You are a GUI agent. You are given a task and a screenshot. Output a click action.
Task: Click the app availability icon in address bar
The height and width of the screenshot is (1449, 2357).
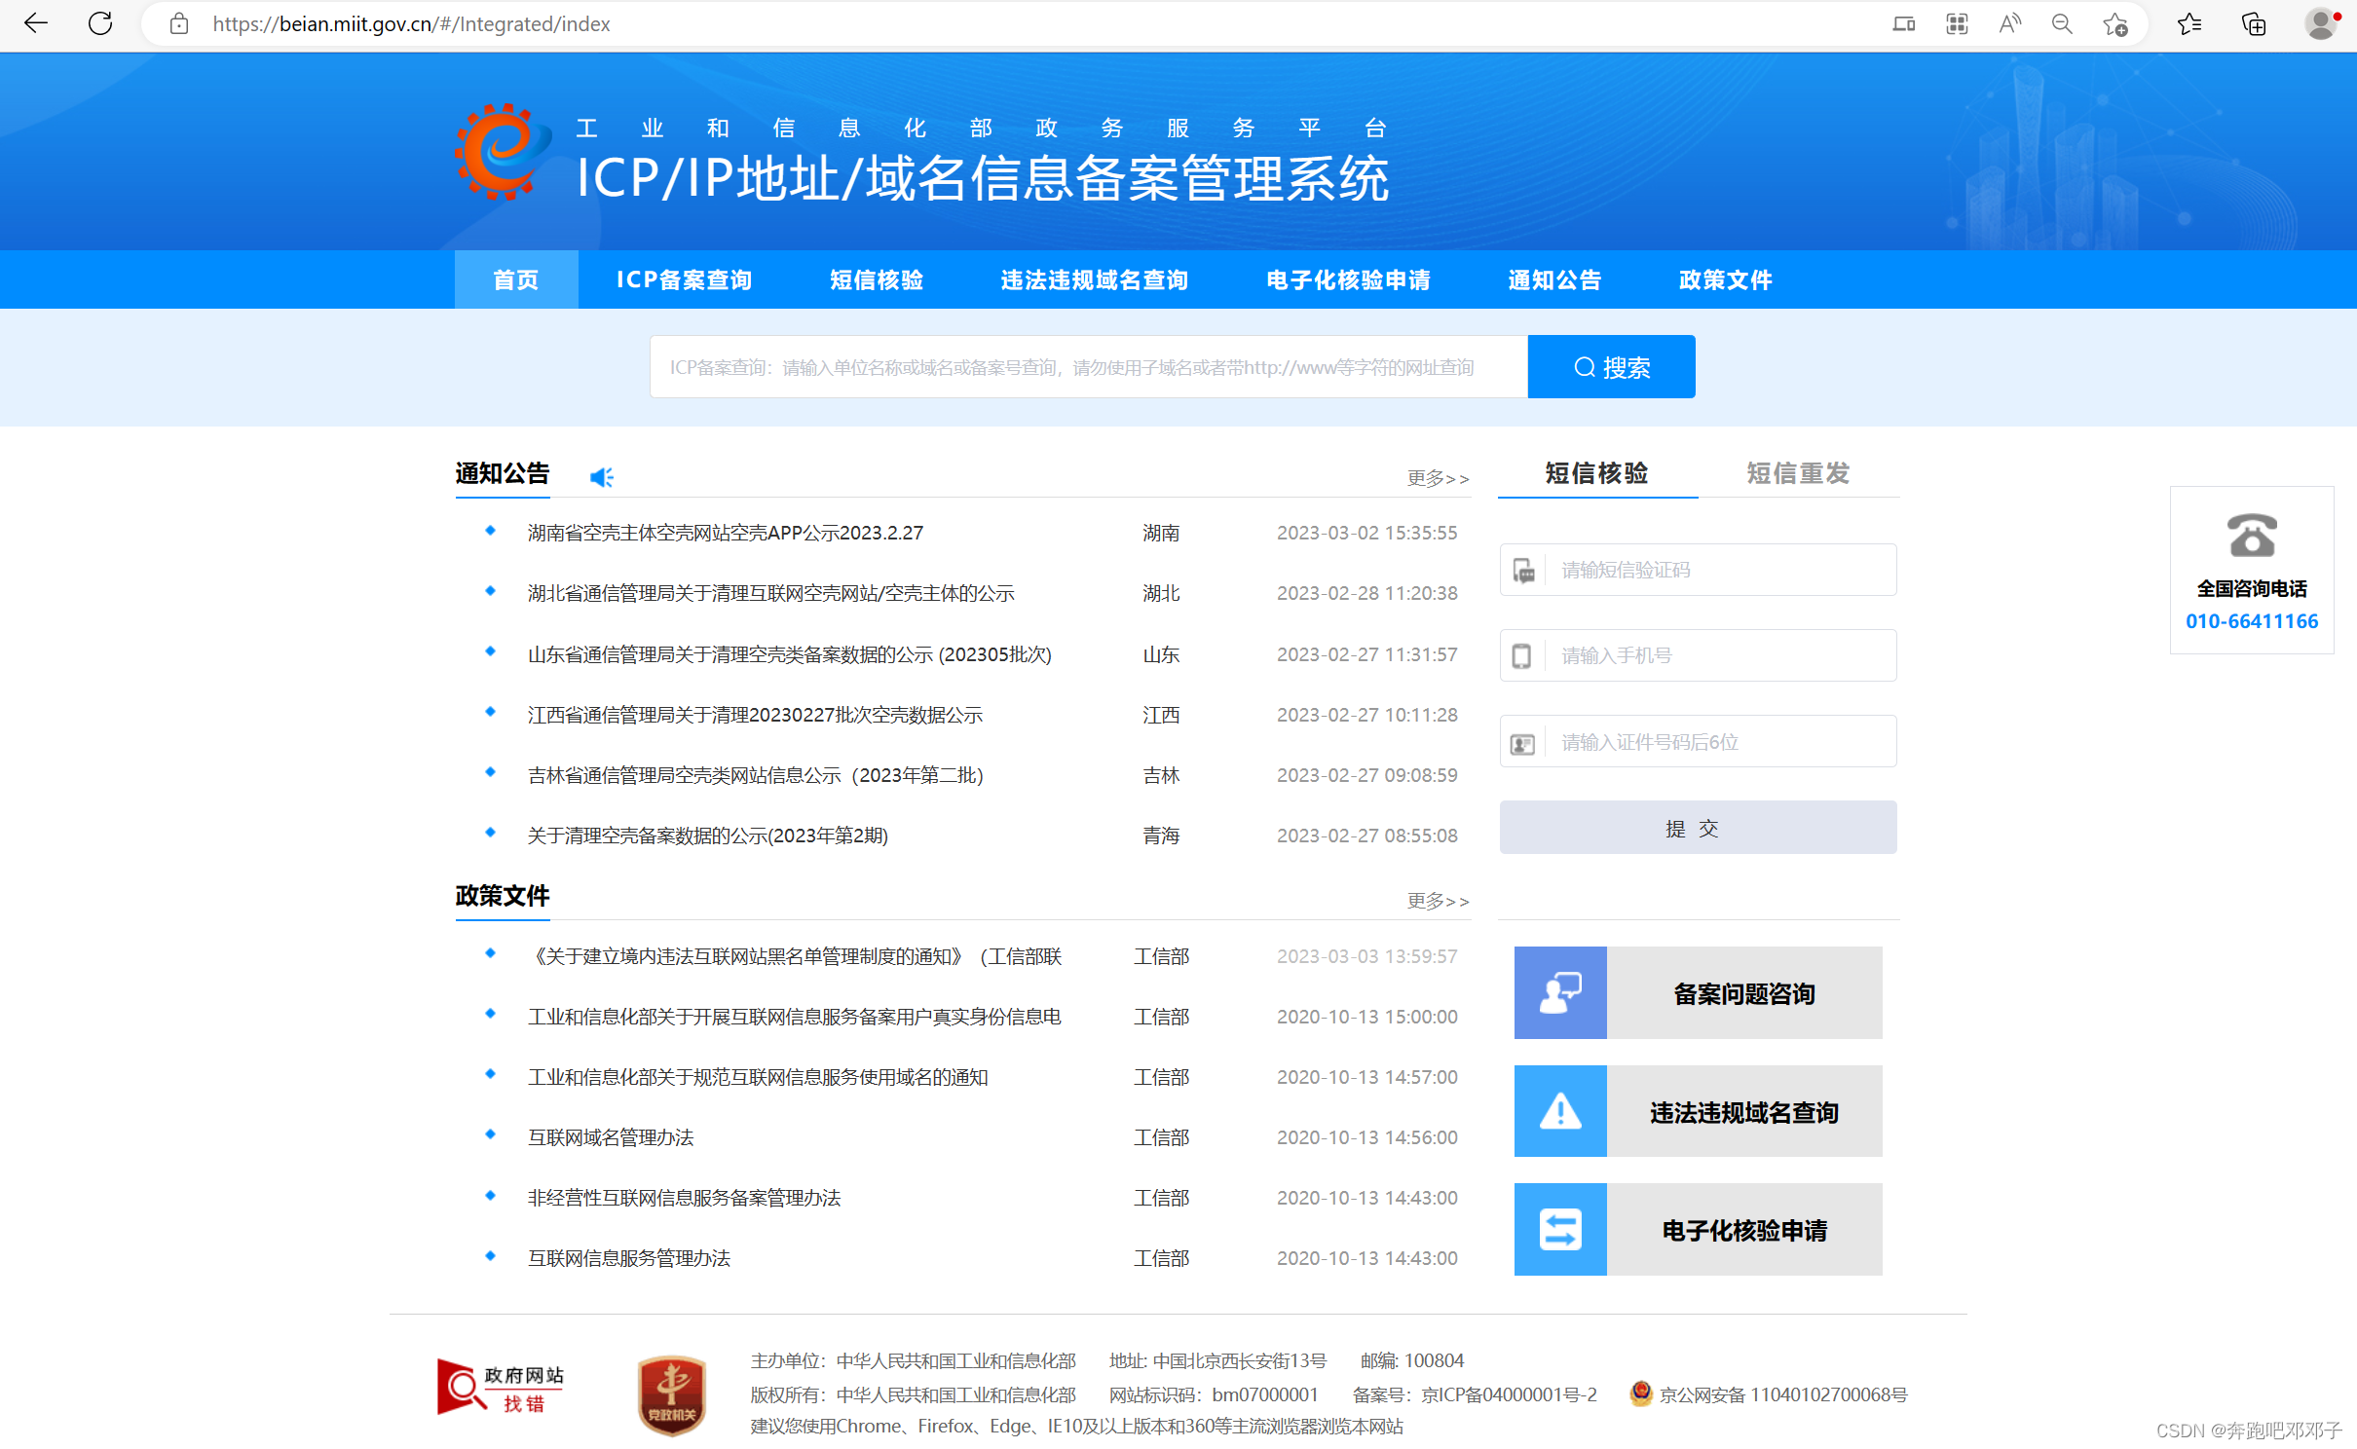click(1903, 23)
